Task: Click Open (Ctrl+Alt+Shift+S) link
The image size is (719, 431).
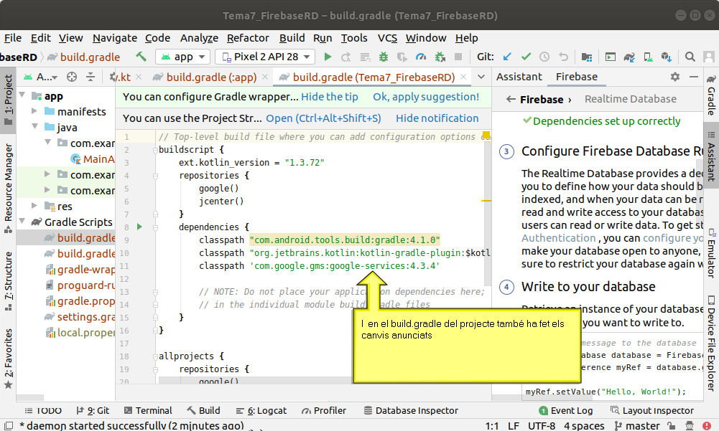Action: click(x=323, y=118)
